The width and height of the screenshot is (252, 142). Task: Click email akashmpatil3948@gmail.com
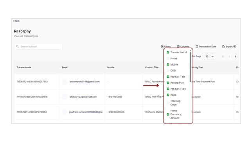click(85, 82)
